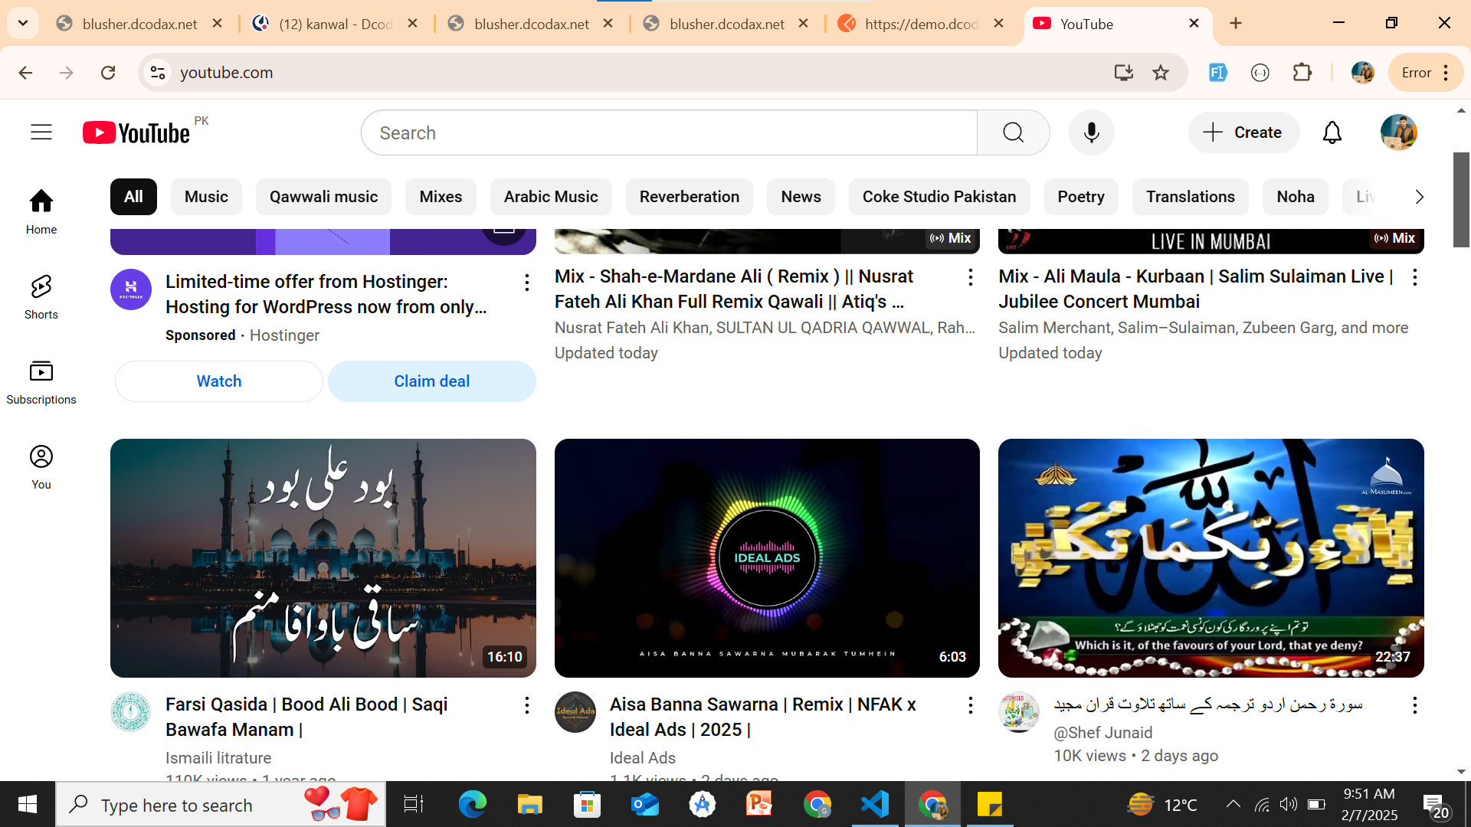Toggle the Coke Studio Pakistan chip

tap(939, 197)
